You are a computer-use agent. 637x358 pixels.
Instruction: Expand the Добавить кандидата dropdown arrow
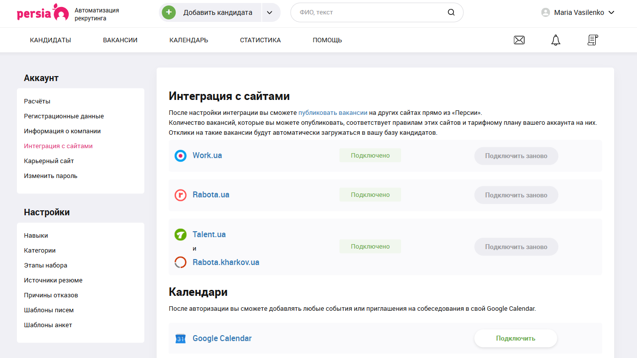coord(270,12)
